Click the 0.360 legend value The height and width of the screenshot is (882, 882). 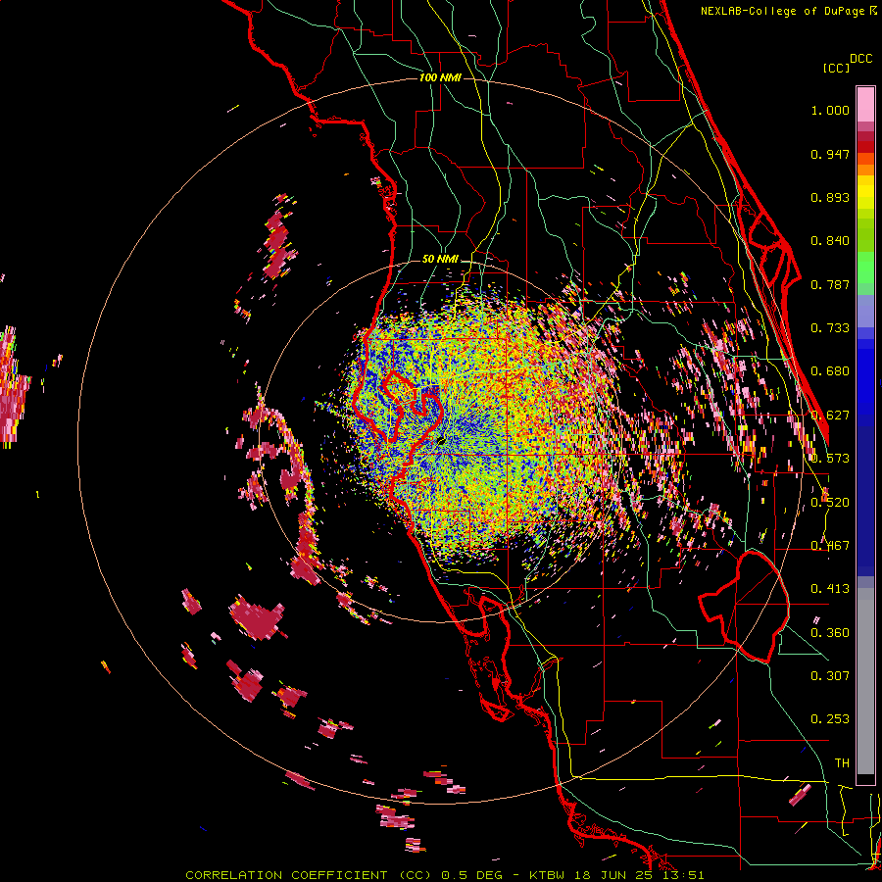pos(830,633)
